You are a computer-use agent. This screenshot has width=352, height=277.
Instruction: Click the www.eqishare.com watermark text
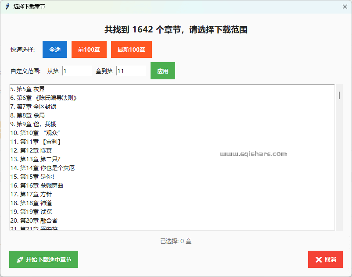[254, 154]
